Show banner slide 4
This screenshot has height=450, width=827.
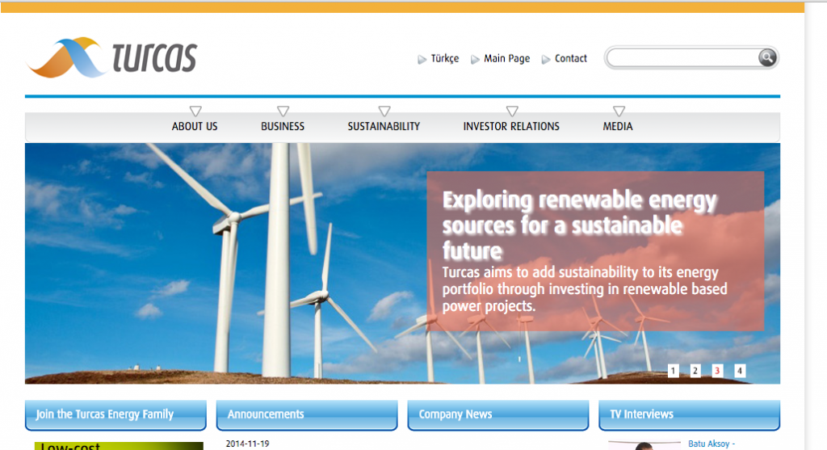(740, 371)
